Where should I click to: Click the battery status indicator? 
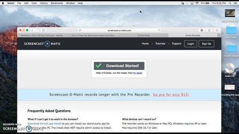(x=205, y=3)
